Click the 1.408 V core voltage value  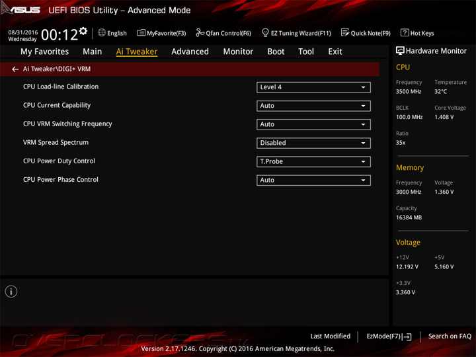444,117
